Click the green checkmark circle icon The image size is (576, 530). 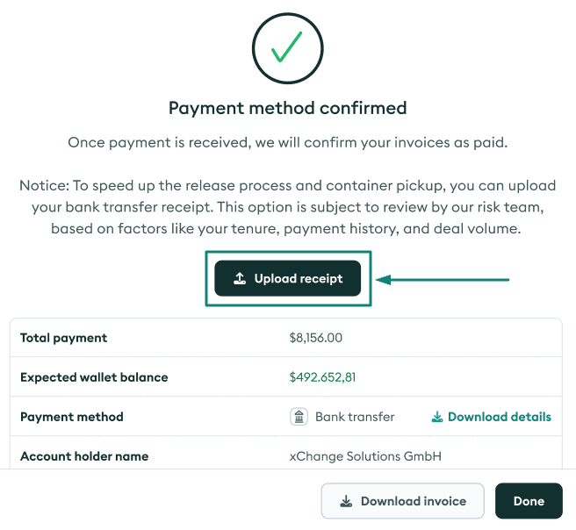click(288, 48)
